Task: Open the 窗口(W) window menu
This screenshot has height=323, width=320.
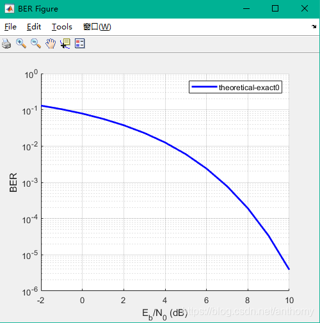Action: (x=97, y=27)
